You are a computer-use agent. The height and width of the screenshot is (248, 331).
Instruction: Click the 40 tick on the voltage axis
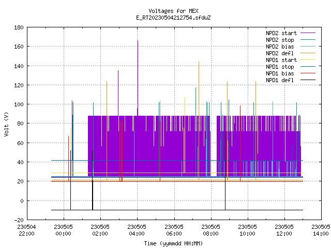point(20,162)
